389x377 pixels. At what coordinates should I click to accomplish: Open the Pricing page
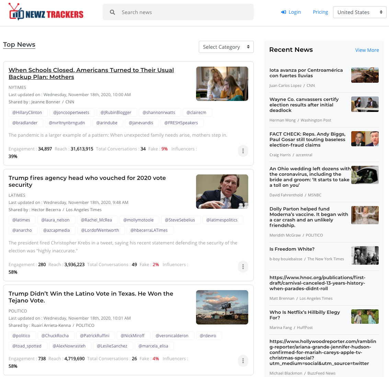(x=320, y=12)
